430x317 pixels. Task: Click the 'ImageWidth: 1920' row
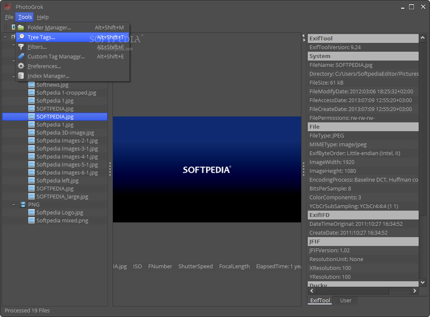(x=363, y=162)
